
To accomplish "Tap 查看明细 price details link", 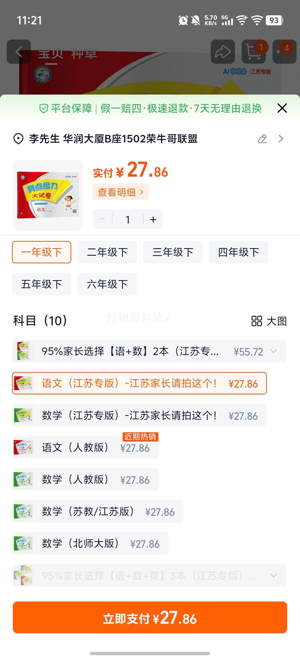I will (x=121, y=192).
